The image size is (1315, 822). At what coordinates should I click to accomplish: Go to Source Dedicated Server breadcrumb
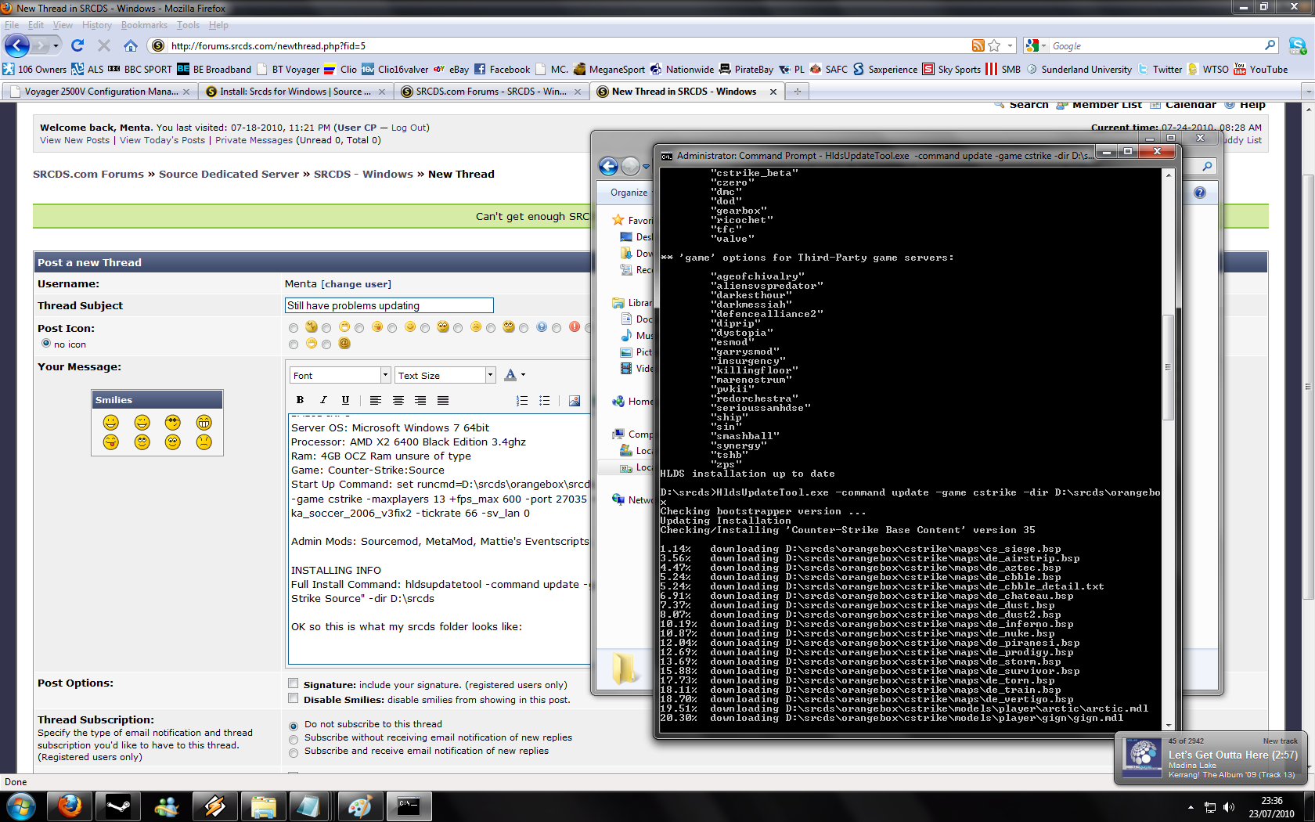229,174
